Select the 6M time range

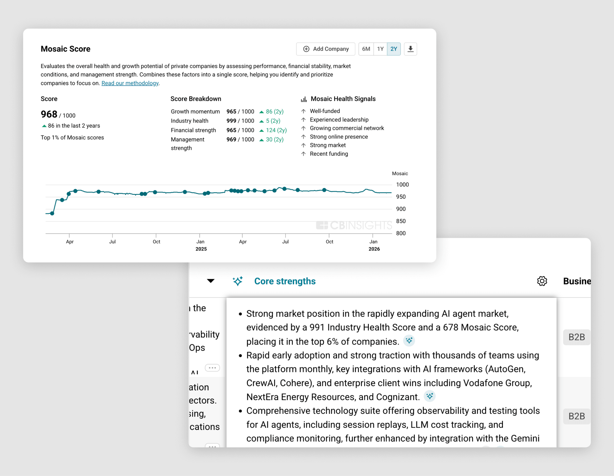[366, 49]
